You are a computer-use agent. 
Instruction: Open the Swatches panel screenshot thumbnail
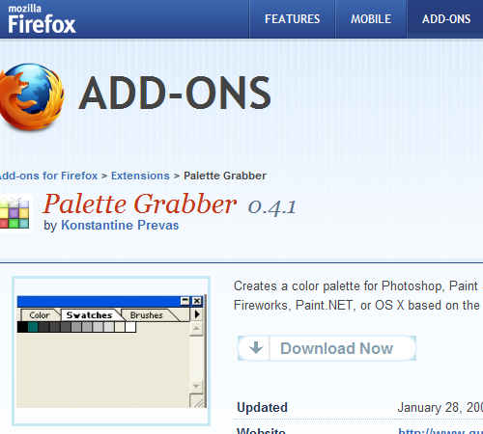pyautogui.click(x=111, y=351)
